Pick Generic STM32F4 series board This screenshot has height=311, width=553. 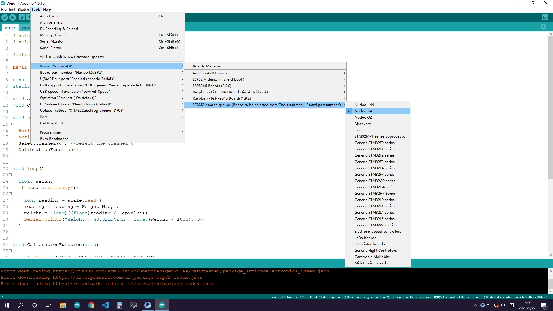click(x=374, y=168)
